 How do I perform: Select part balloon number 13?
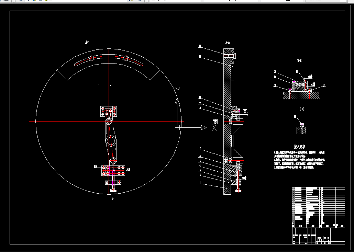275,85
